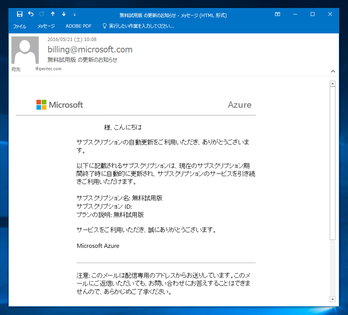
Task: Click subject line 無料試用版 の更新のお知らせ
Action: 82,60
